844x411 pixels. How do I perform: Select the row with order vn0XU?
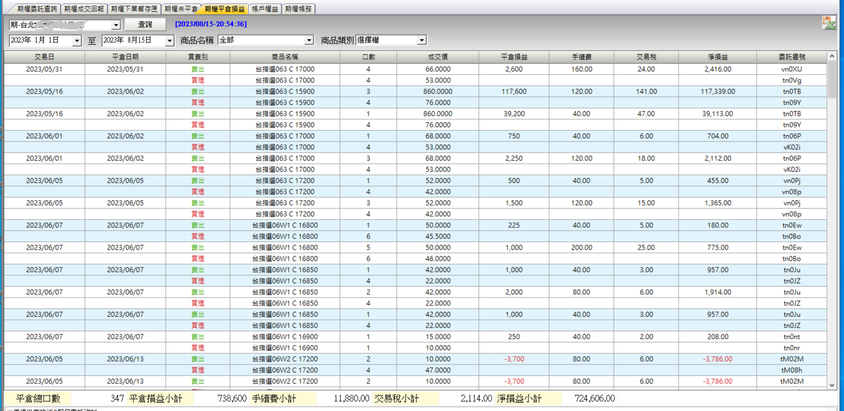point(415,69)
